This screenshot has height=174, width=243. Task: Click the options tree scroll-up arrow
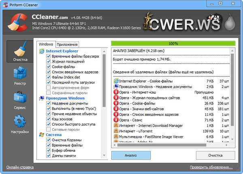point(104,51)
